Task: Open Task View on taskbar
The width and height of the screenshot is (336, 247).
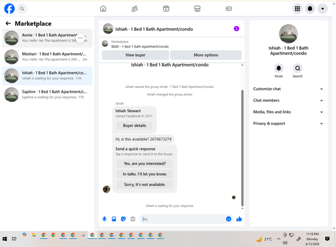Action: click(14, 239)
